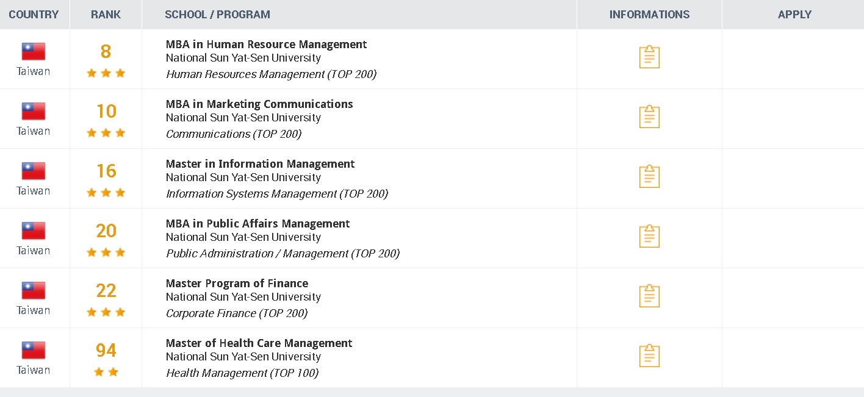The width and height of the screenshot is (864, 397).
Task: Click Public Administration / Management (TOP 200) text
Action: [x=283, y=254]
